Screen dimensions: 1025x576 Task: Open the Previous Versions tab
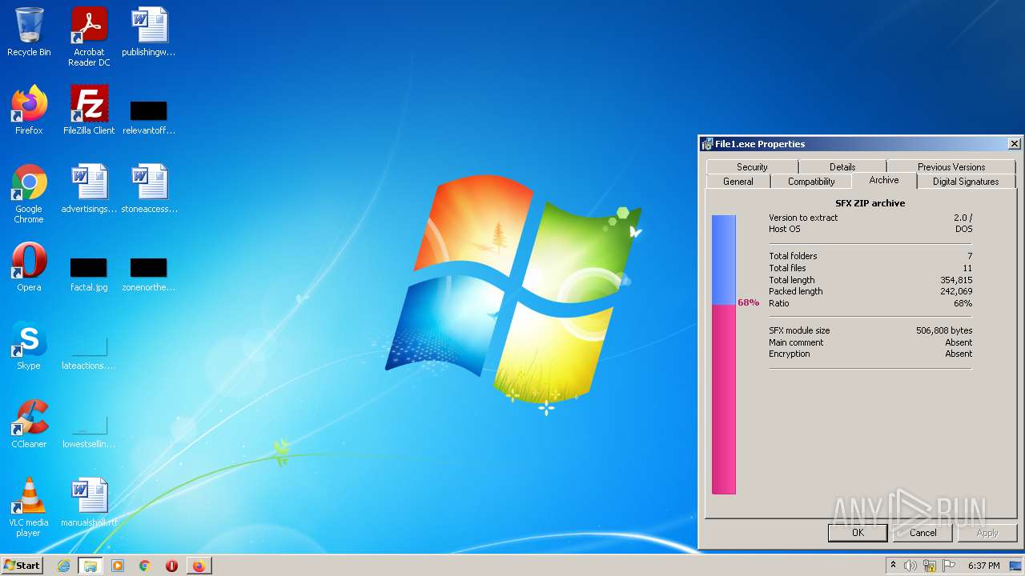[x=951, y=166]
